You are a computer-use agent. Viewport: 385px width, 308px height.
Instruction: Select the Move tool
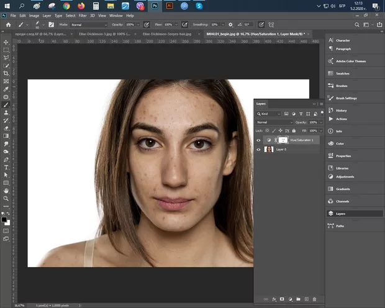[6, 42]
